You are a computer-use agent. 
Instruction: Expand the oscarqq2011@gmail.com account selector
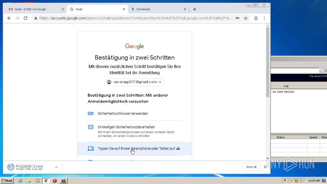(135, 82)
